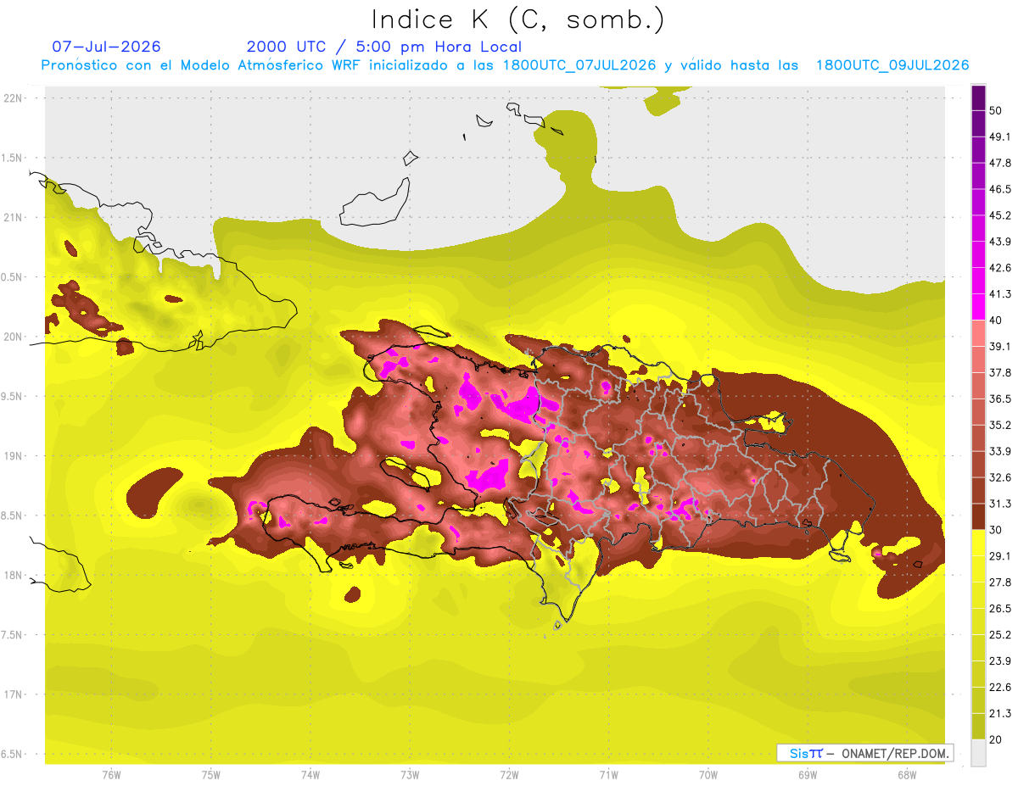
Task: Click the 'Indice K (C, somb.)' map title
Action: (518, 20)
